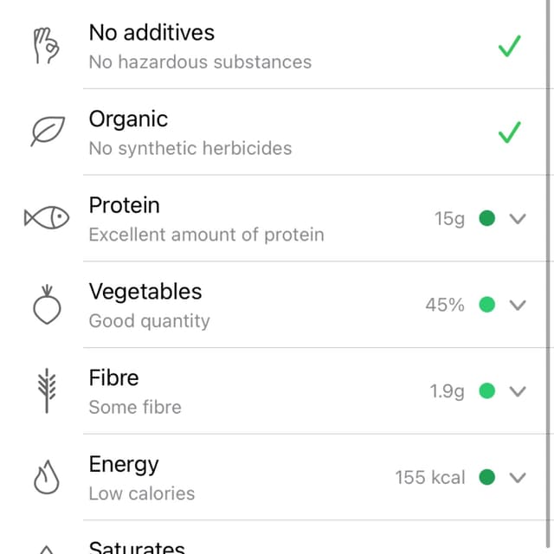Click the 'Excellent amount of protein' text
This screenshot has height=554, width=554.
click(x=206, y=235)
